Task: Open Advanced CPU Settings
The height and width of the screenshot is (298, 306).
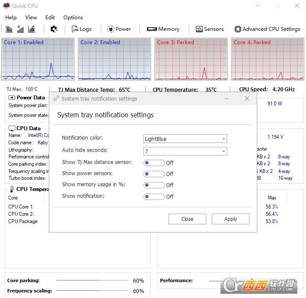Action: click(x=267, y=29)
